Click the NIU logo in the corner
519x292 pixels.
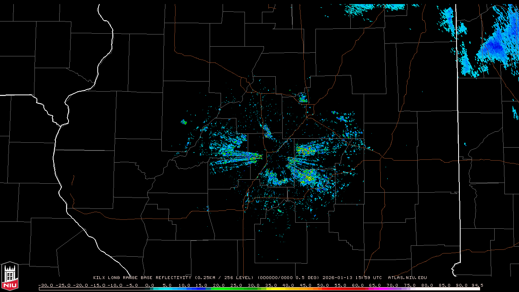coord(10,276)
